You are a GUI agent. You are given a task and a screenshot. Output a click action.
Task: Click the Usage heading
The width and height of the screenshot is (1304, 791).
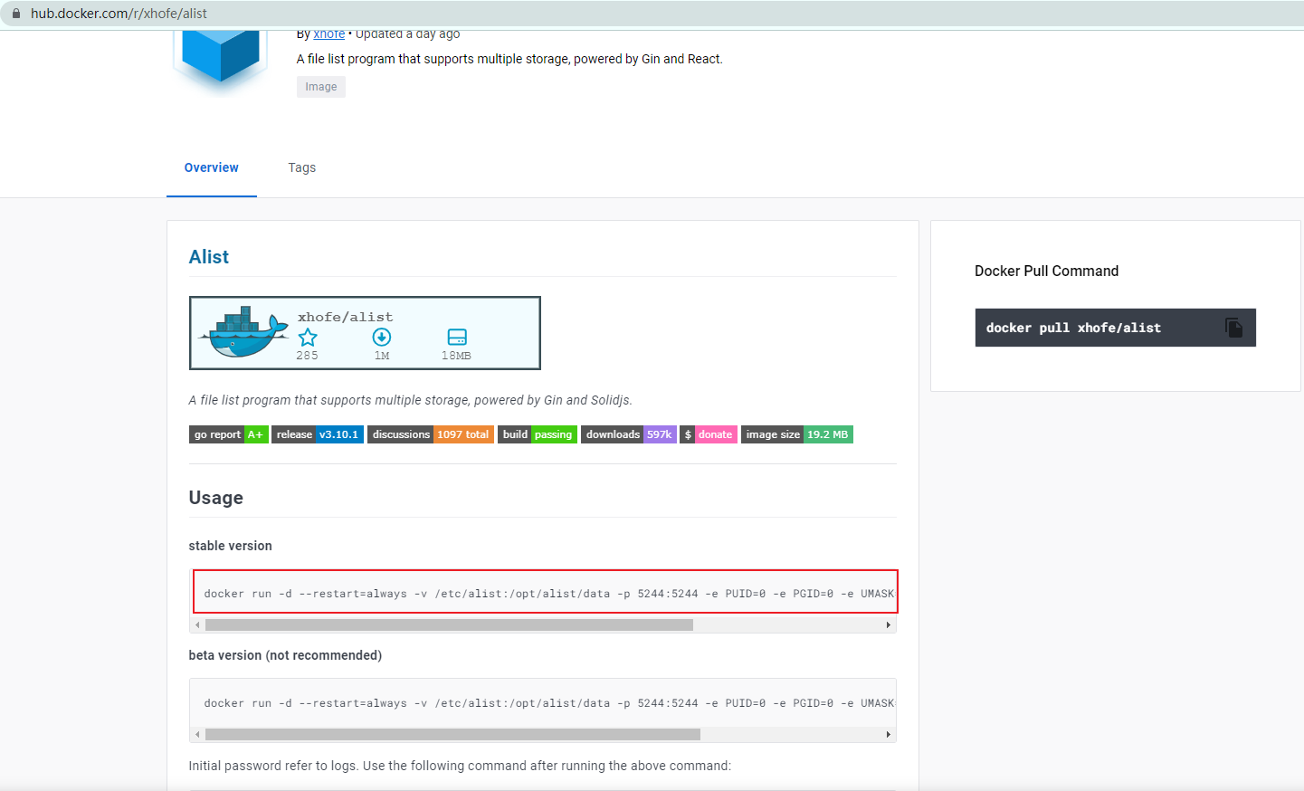215,498
